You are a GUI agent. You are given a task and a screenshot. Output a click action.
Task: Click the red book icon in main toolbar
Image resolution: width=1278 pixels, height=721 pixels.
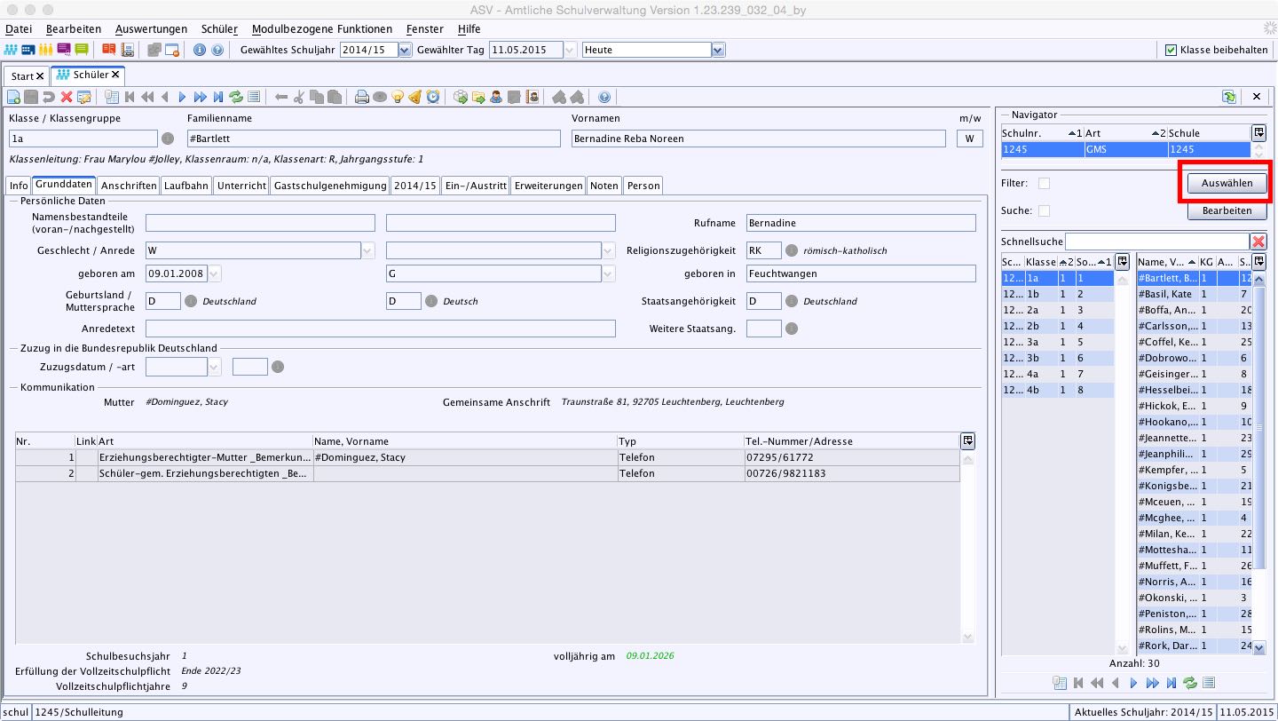(x=109, y=50)
